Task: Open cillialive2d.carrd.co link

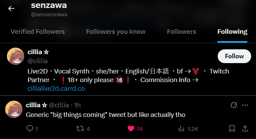Action: pyautogui.click(x=56, y=89)
